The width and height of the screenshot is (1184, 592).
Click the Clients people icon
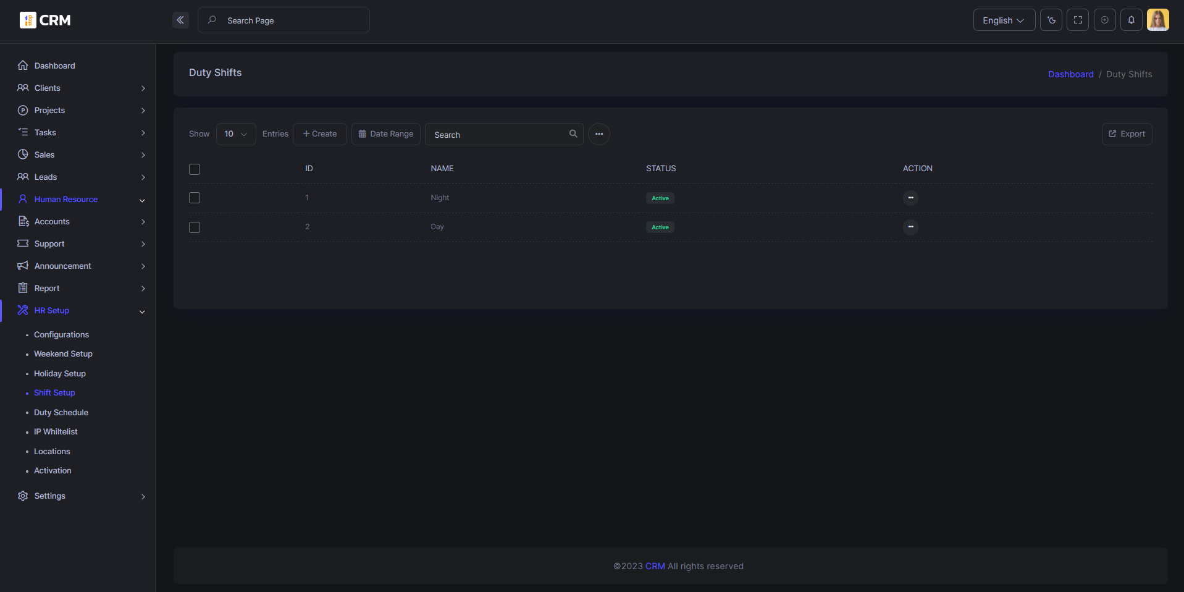23,88
